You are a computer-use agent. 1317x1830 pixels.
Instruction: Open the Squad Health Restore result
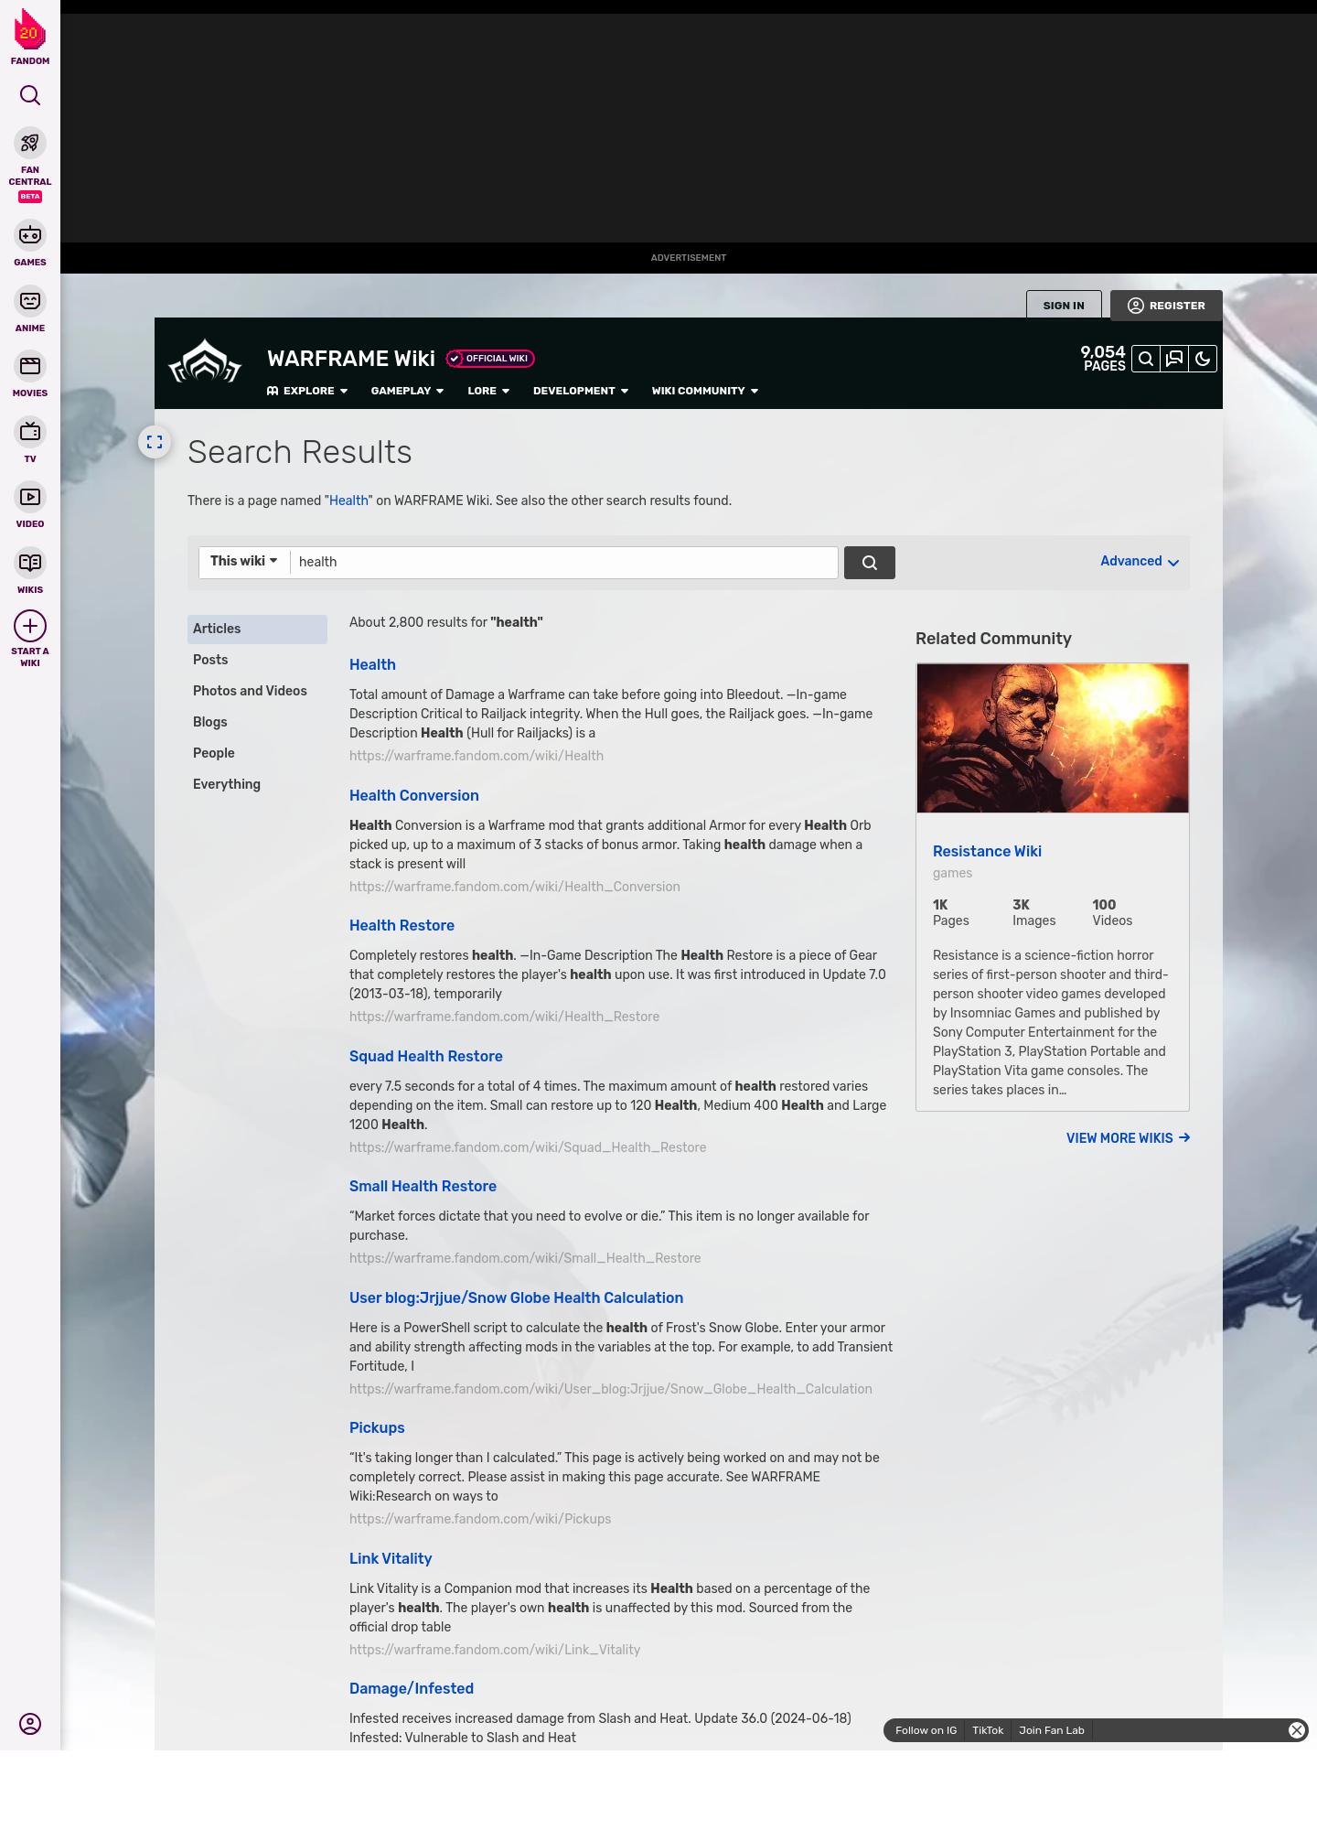(x=426, y=1056)
